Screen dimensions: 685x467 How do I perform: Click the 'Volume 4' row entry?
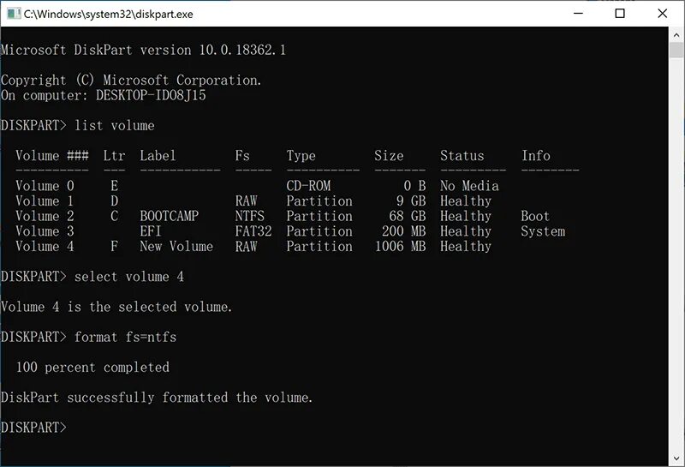pos(45,246)
